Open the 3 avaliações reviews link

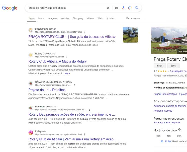(178, 71)
